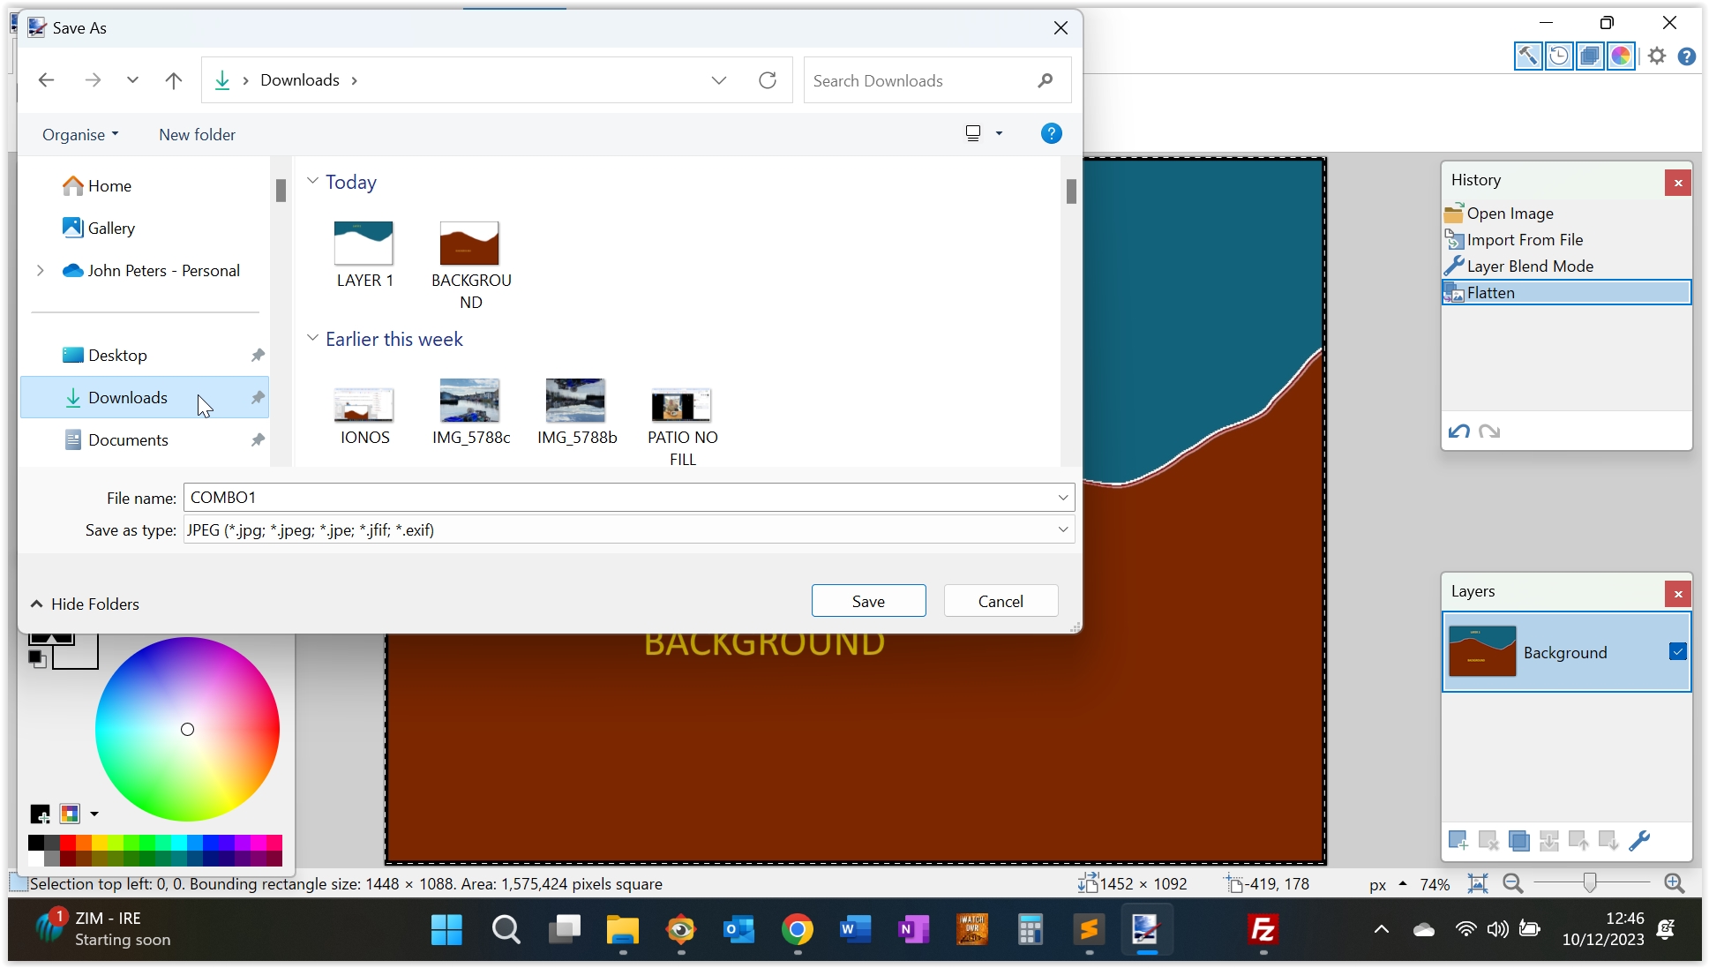Open the Save as type dropdown
This screenshot has height=968, width=1709.
pos(1063,529)
